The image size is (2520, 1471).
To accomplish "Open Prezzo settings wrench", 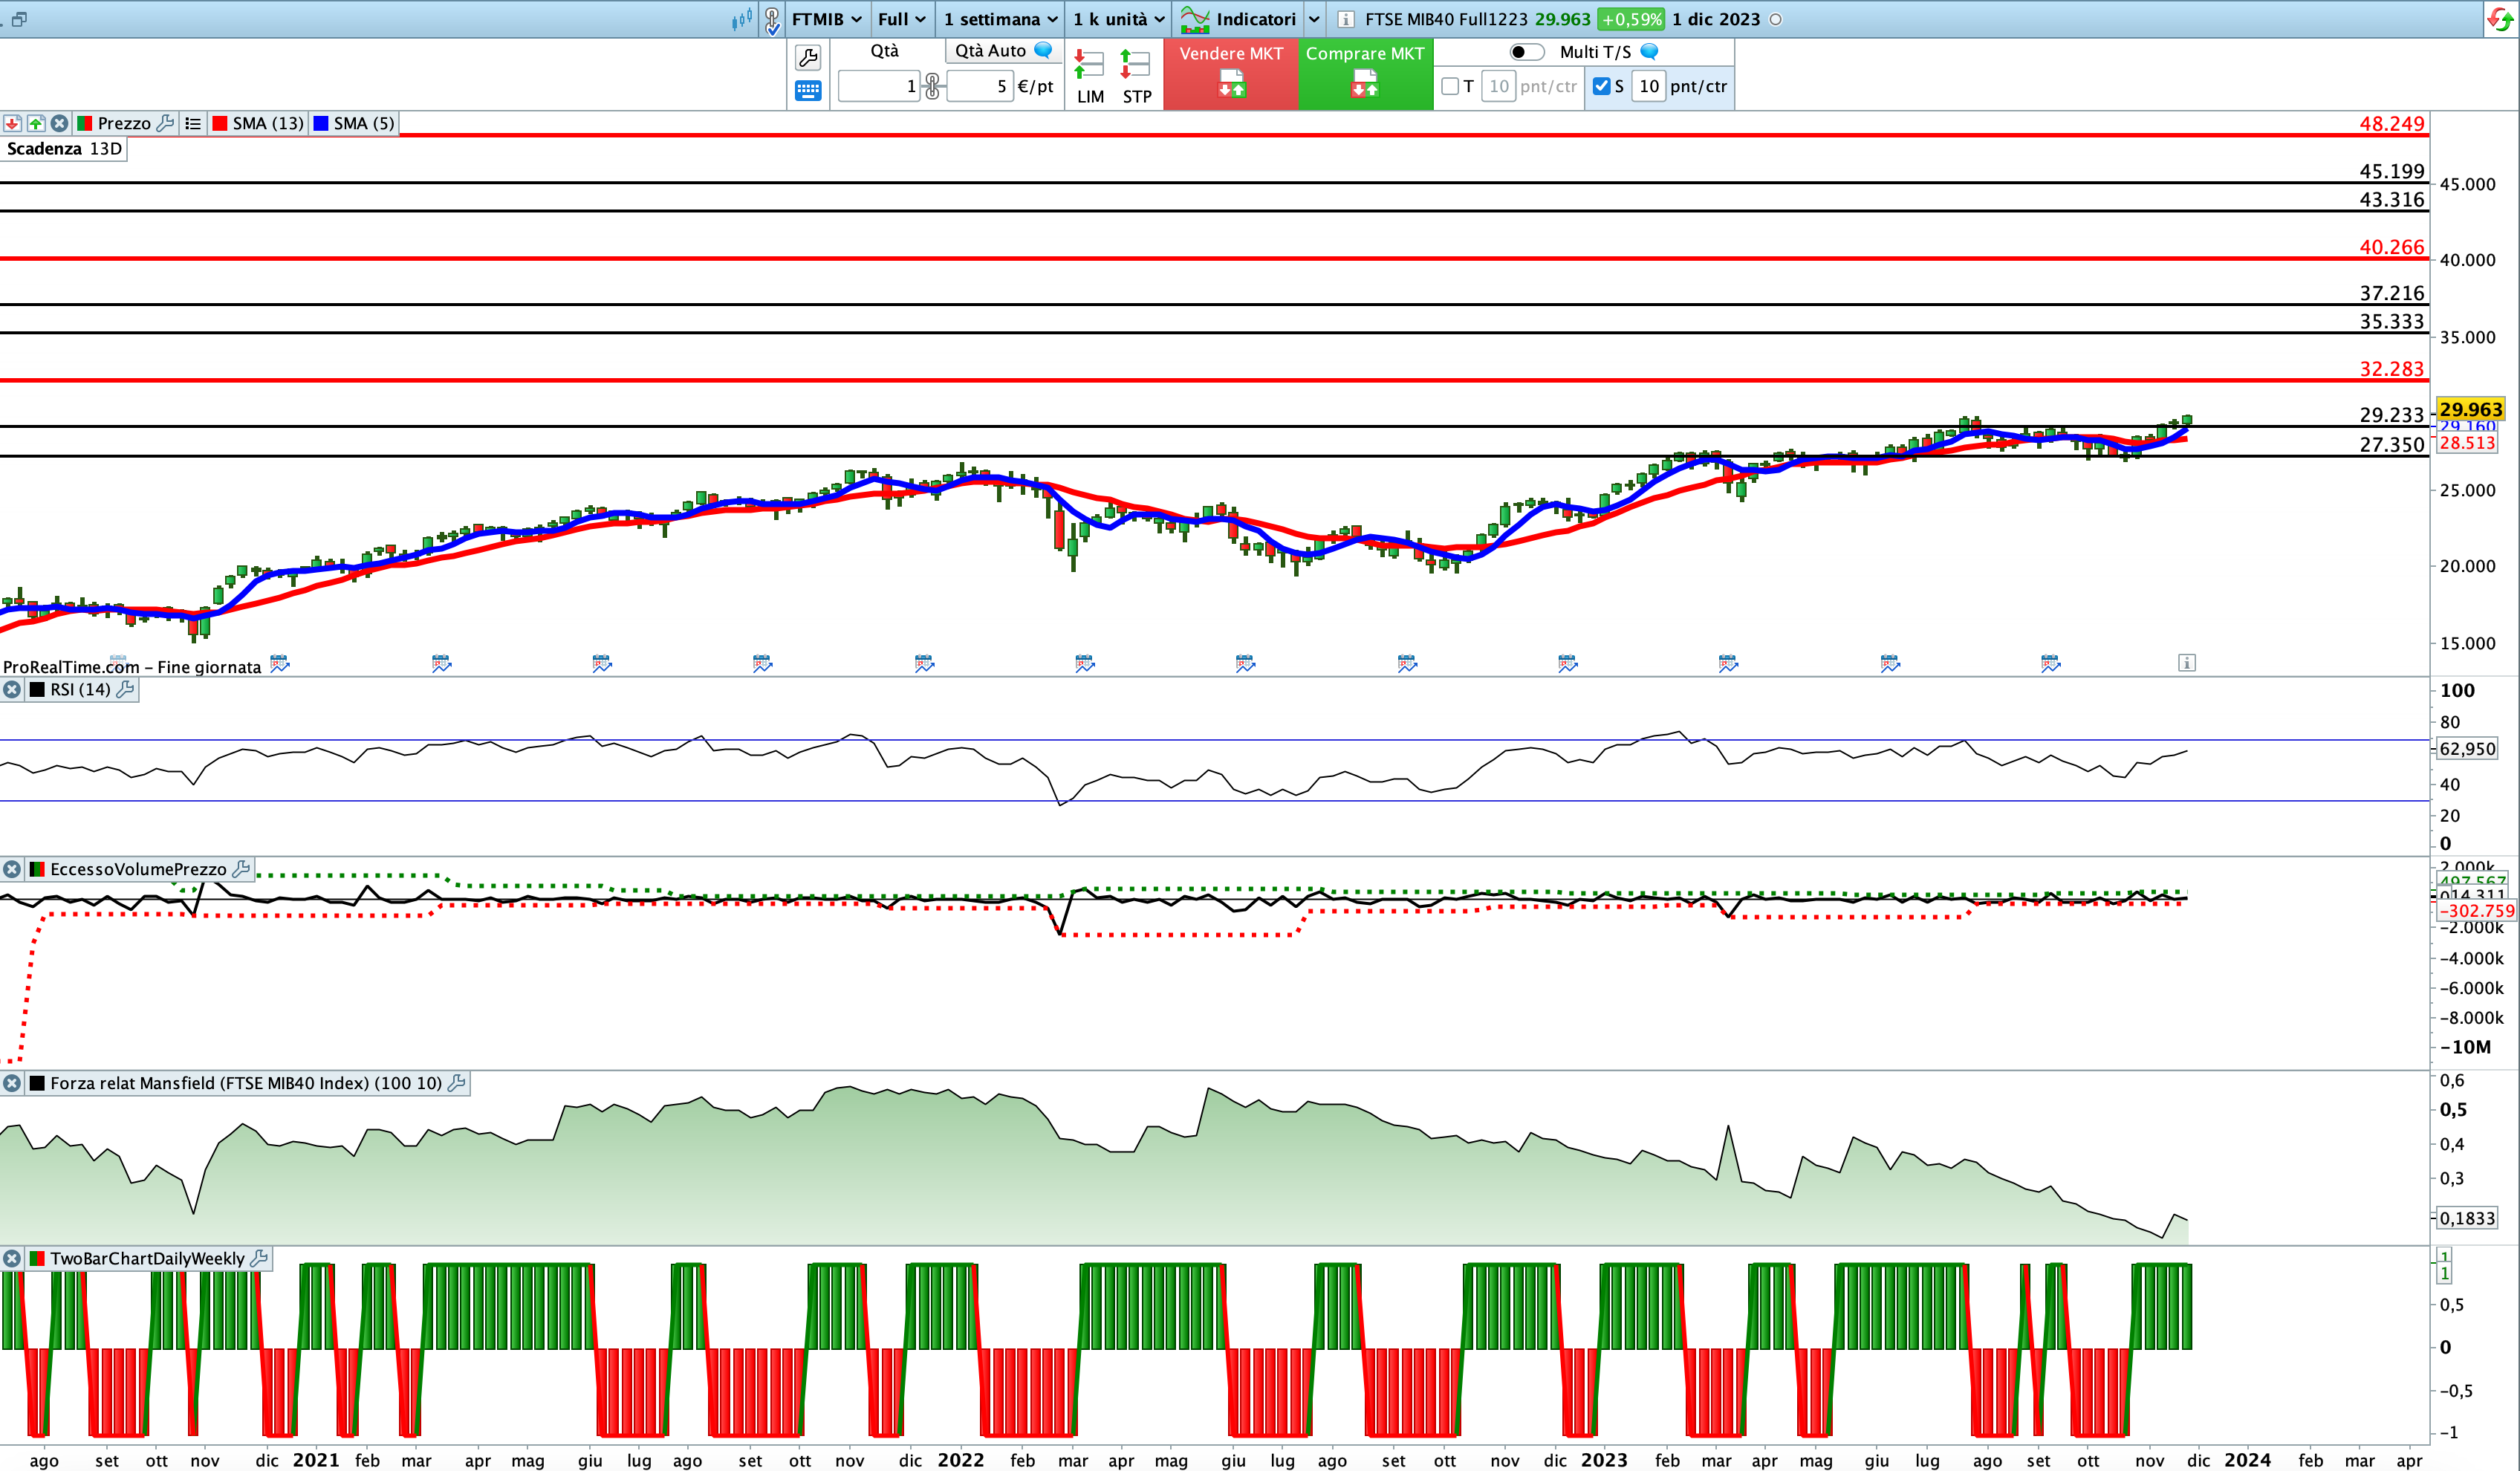I will coord(166,123).
